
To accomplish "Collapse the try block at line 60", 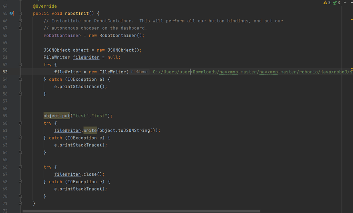I will point(20,123).
